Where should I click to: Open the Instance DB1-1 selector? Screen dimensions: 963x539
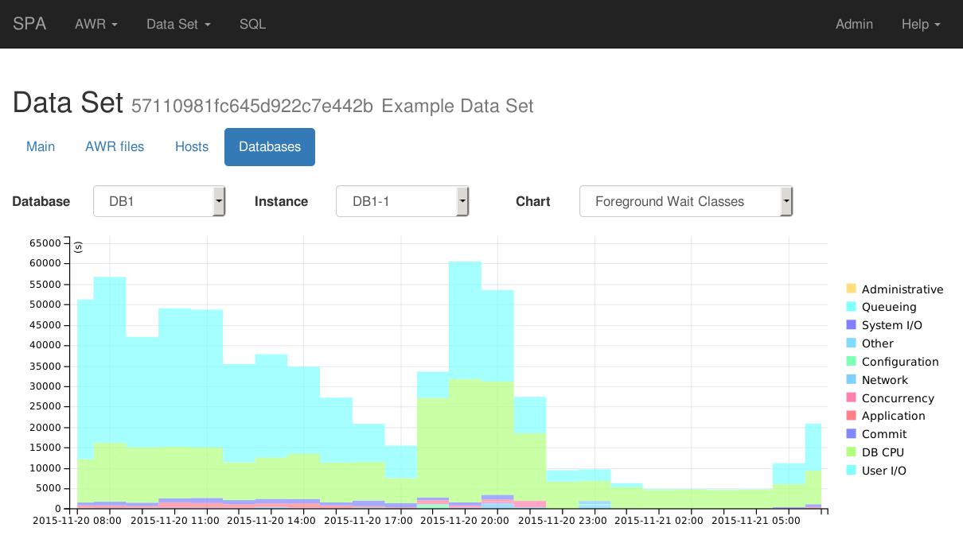click(402, 201)
